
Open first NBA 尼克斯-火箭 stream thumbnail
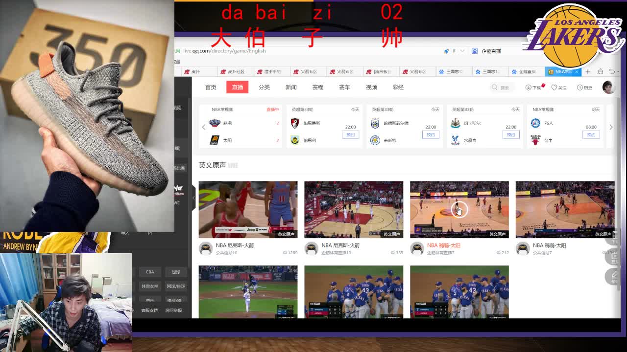click(x=248, y=210)
